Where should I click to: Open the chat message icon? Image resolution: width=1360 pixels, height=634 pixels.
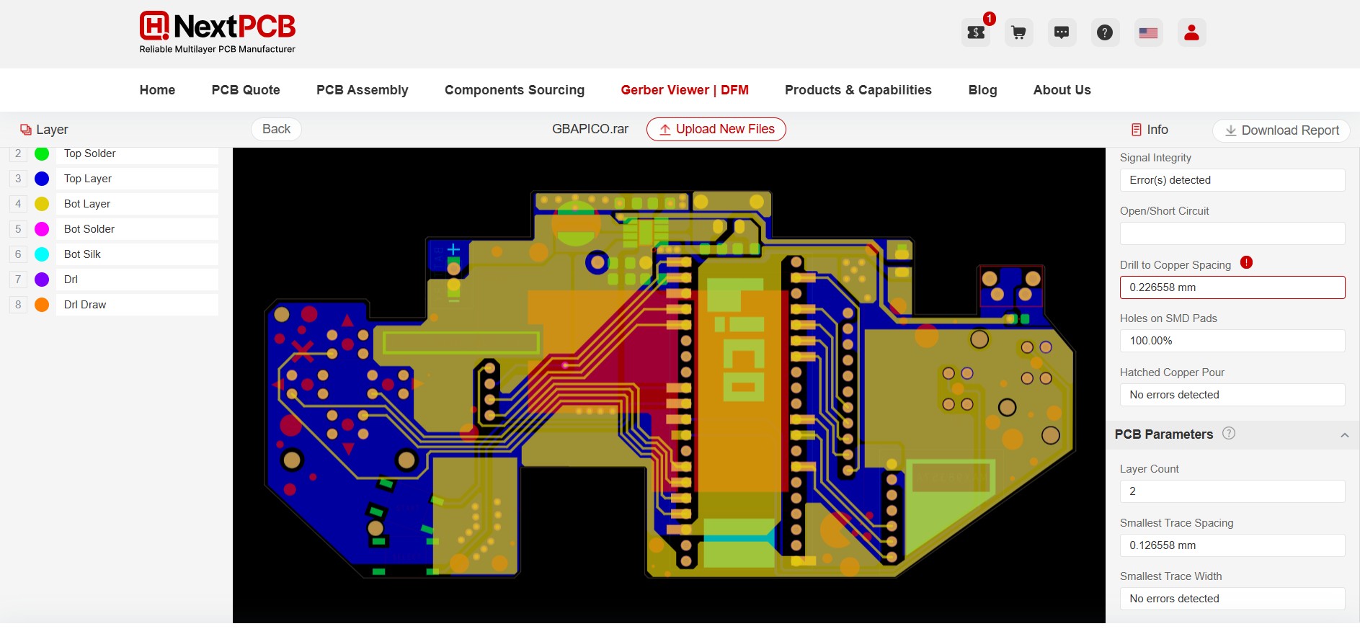click(x=1062, y=32)
